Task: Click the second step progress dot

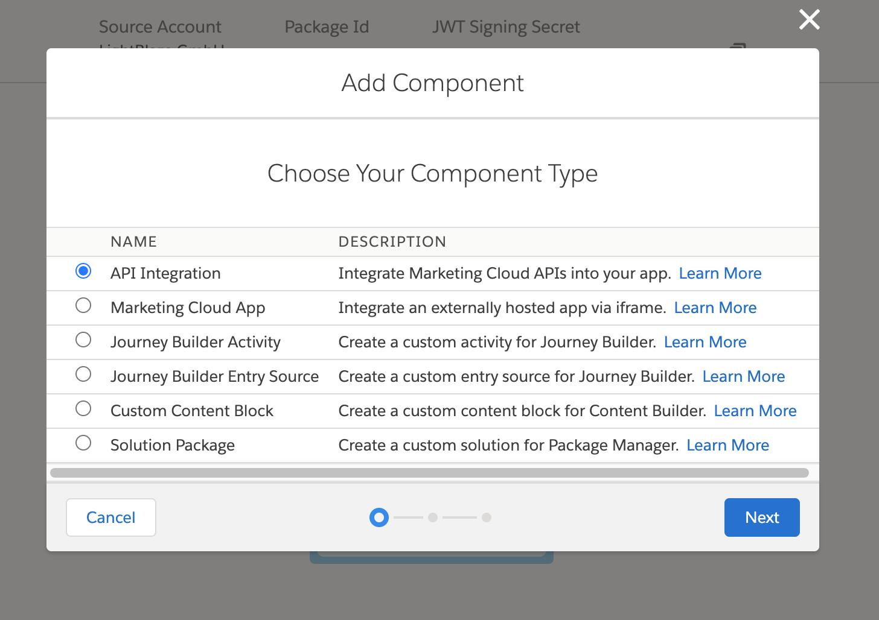Action: pos(433,517)
